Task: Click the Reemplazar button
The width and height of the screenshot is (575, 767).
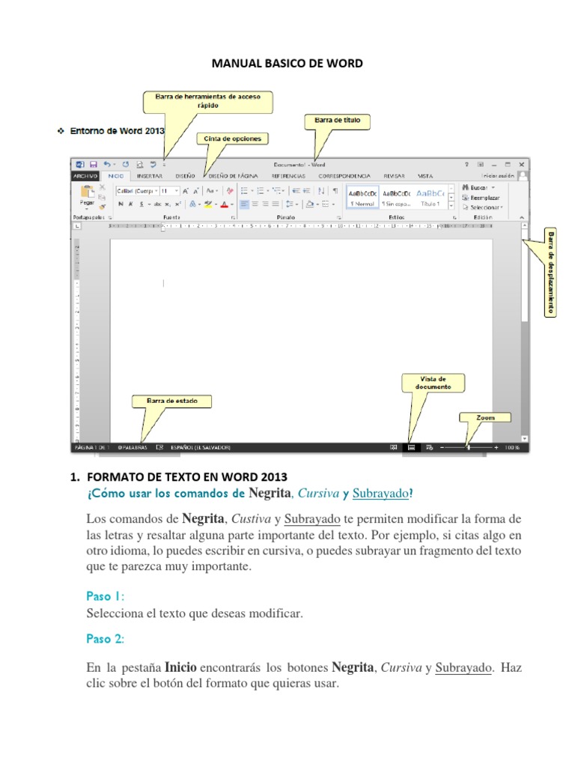Action: coord(481,198)
